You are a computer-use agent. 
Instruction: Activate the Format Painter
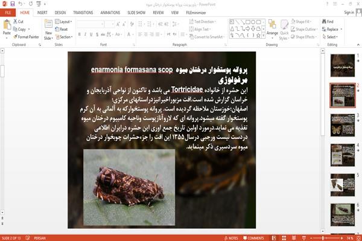pyautogui.click(x=26, y=37)
